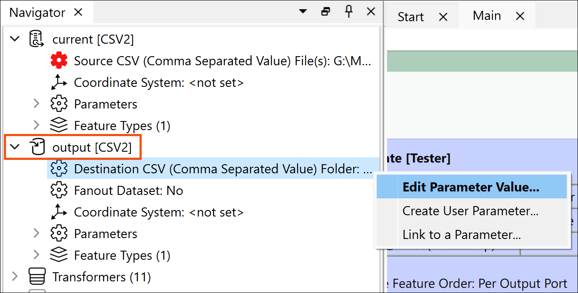Close the Navigator tab next to its title
Image resolution: width=578 pixels, height=293 pixels.
(78, 12)
